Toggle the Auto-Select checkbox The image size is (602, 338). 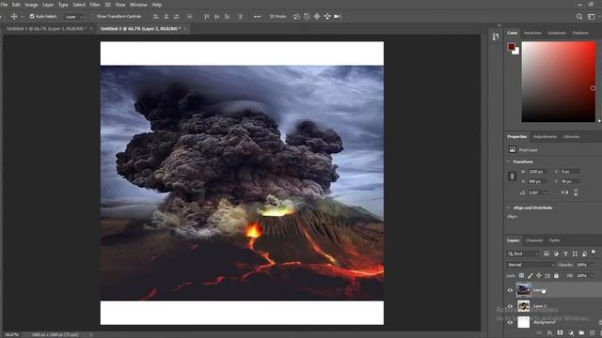click(32, 17)
